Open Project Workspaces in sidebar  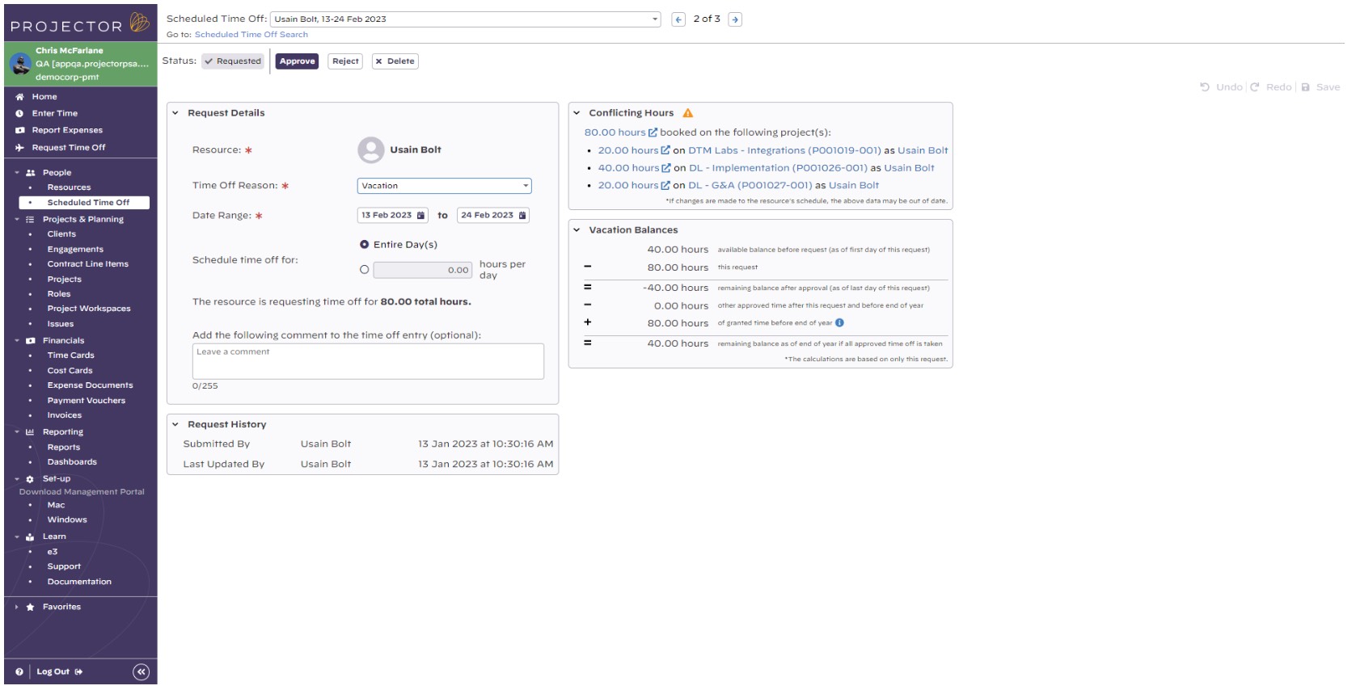click(89, 309)
